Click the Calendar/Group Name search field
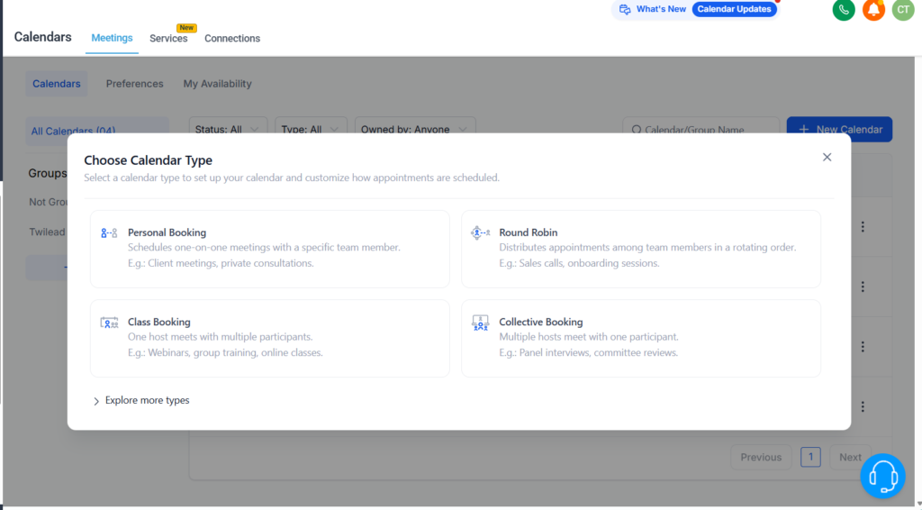Image resolution: width=922 pixels, height=510 pixels. pos(701,129)
